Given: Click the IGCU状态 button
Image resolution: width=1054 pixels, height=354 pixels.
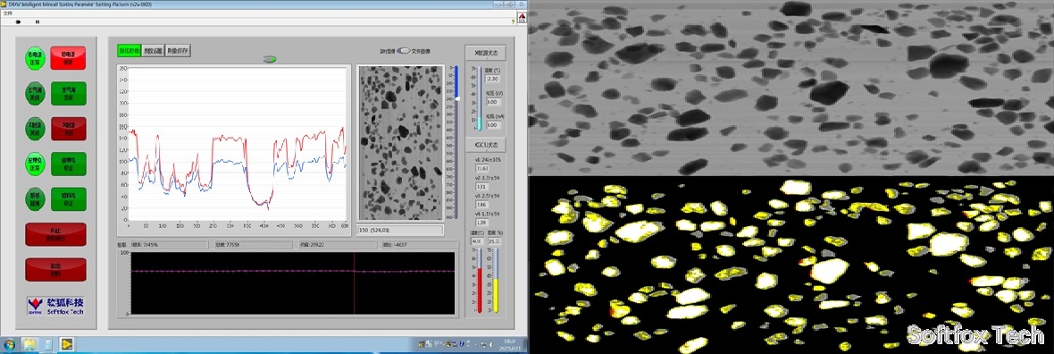Looking at the screenshot, I should [485, 145].
